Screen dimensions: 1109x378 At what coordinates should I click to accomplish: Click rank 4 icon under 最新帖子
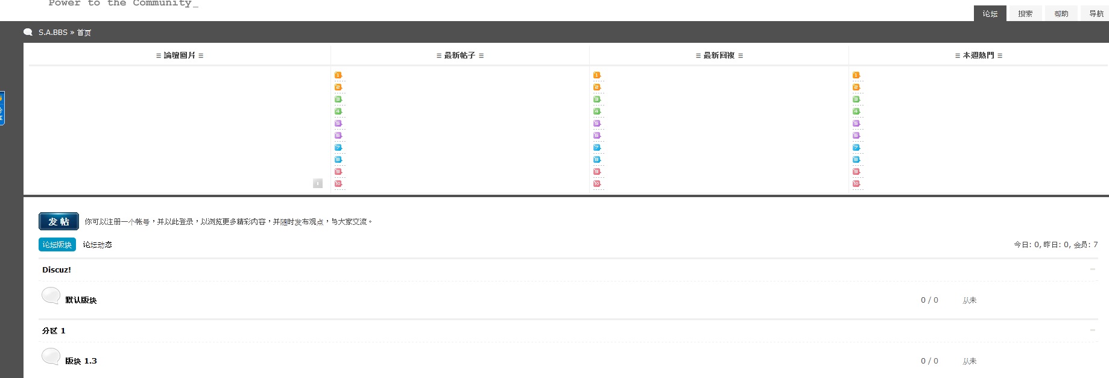click(x=338, y=112)
